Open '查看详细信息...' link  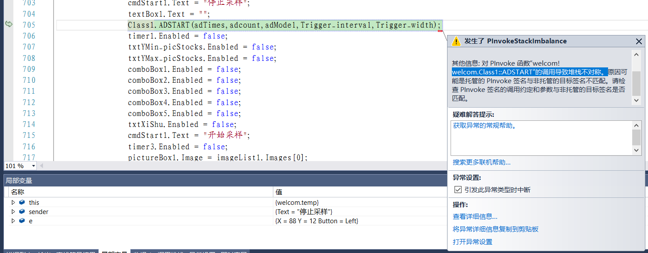[475, 216]
